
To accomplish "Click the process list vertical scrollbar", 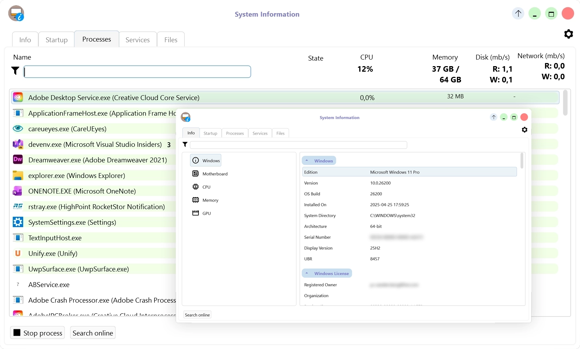I will click(565, 103).
